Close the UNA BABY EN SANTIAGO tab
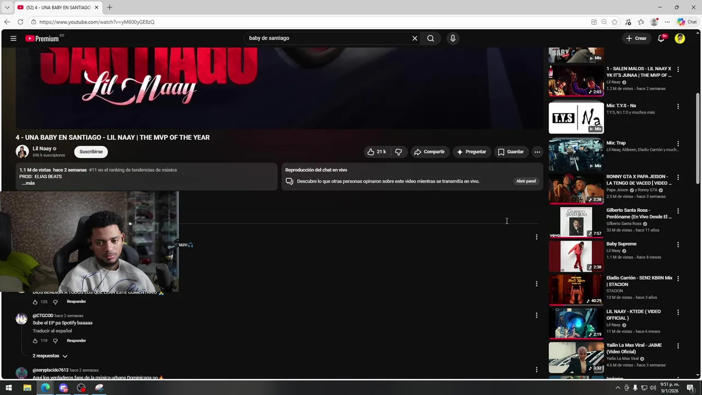 click(x=97, y=7)
